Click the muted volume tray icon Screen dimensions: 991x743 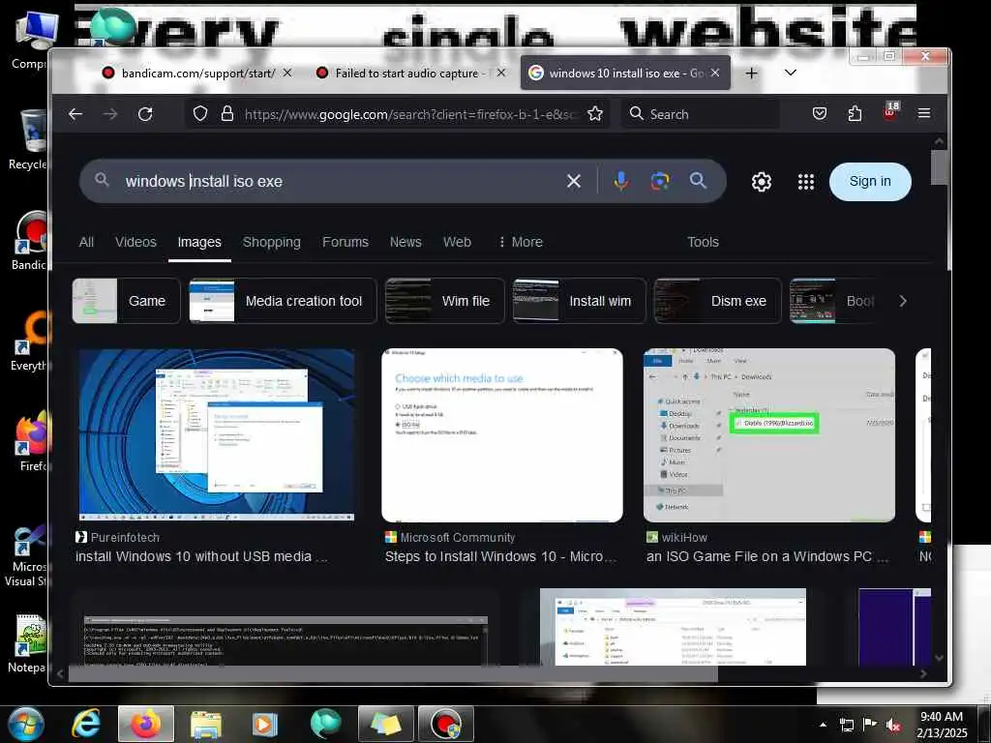[x=893, y=725]
